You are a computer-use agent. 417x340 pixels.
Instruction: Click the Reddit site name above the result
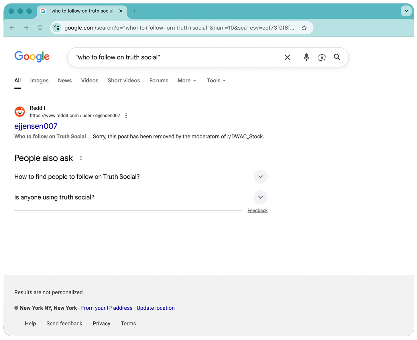38,108
